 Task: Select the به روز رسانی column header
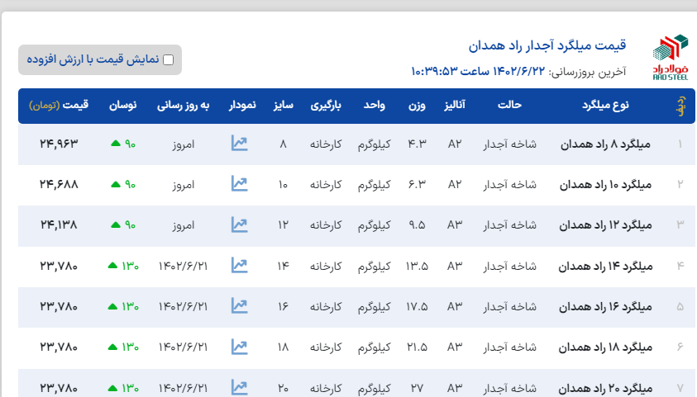tap(185, 106)
